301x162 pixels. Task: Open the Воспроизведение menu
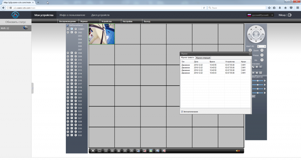(x=68, y=21)
